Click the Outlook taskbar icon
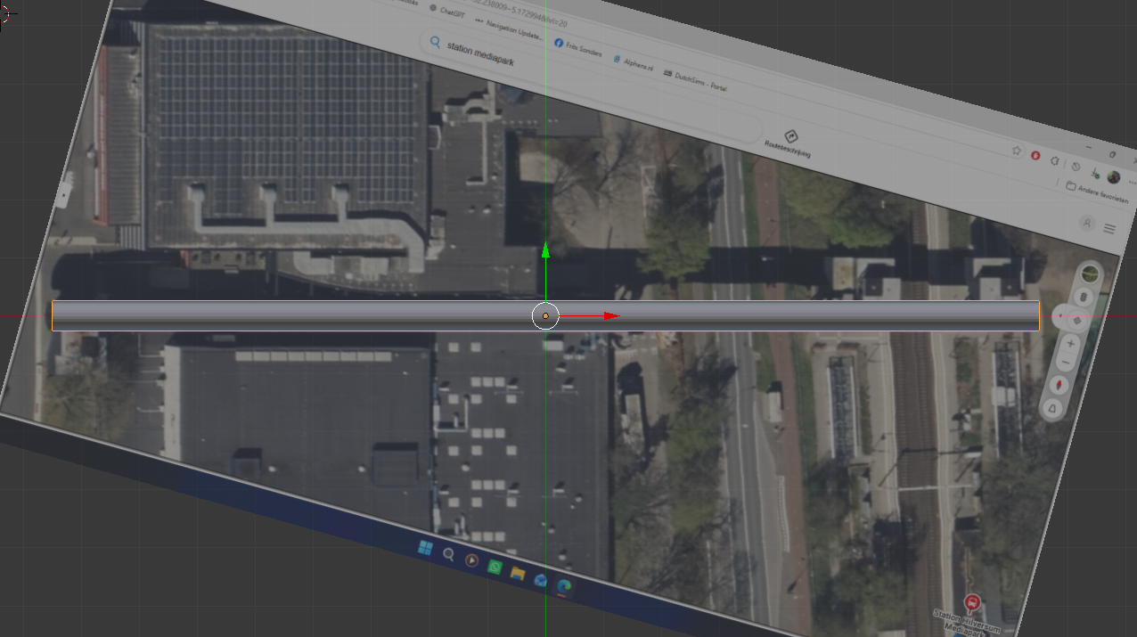 point(540,580)
